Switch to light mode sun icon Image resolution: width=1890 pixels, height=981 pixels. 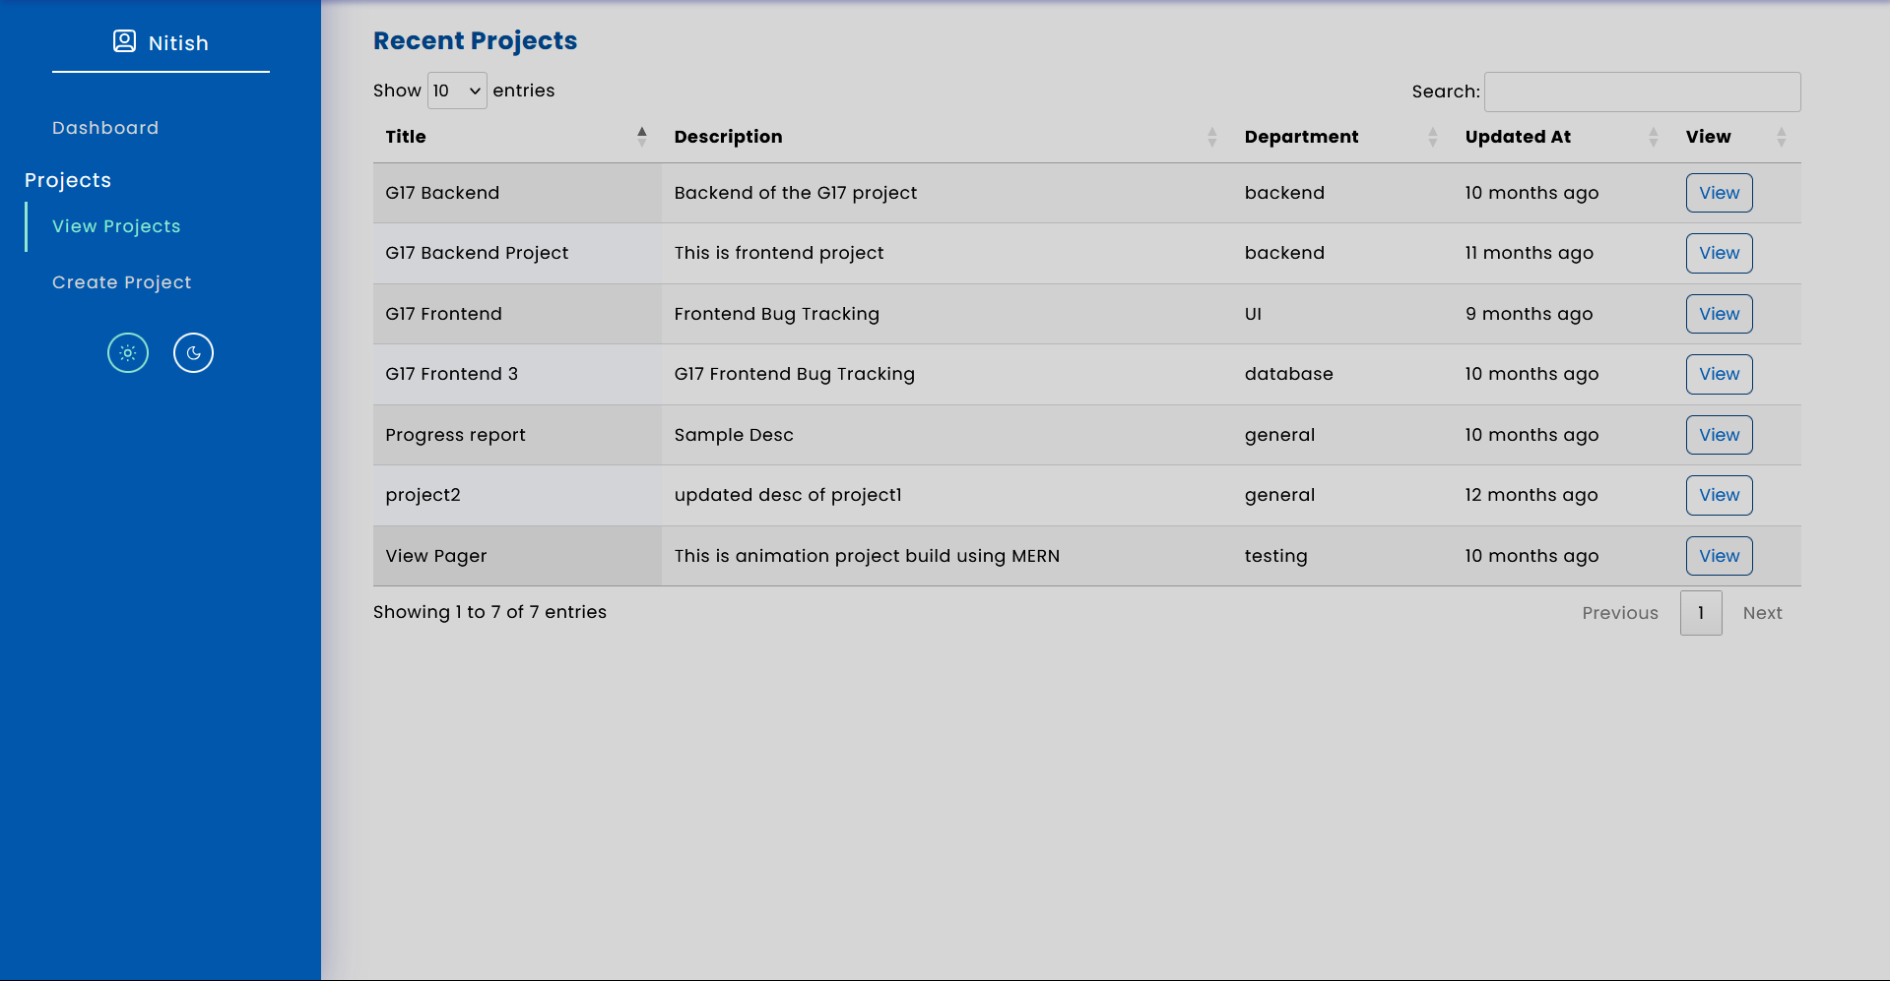pos(128,353)
